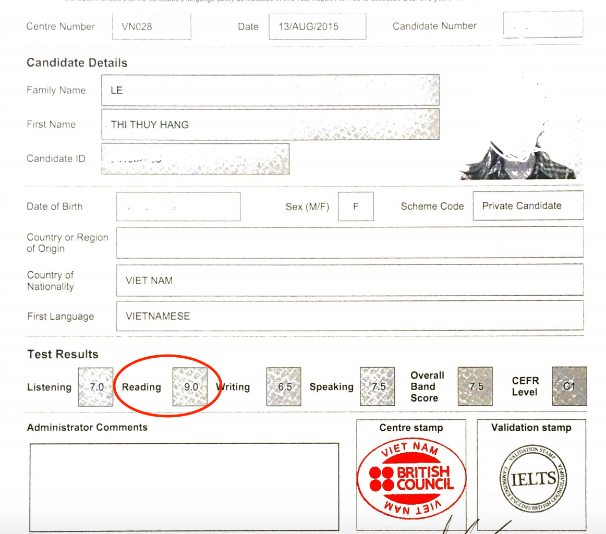Click the Writing score 6.5
The image size is (606, 534).
point(284,387)
